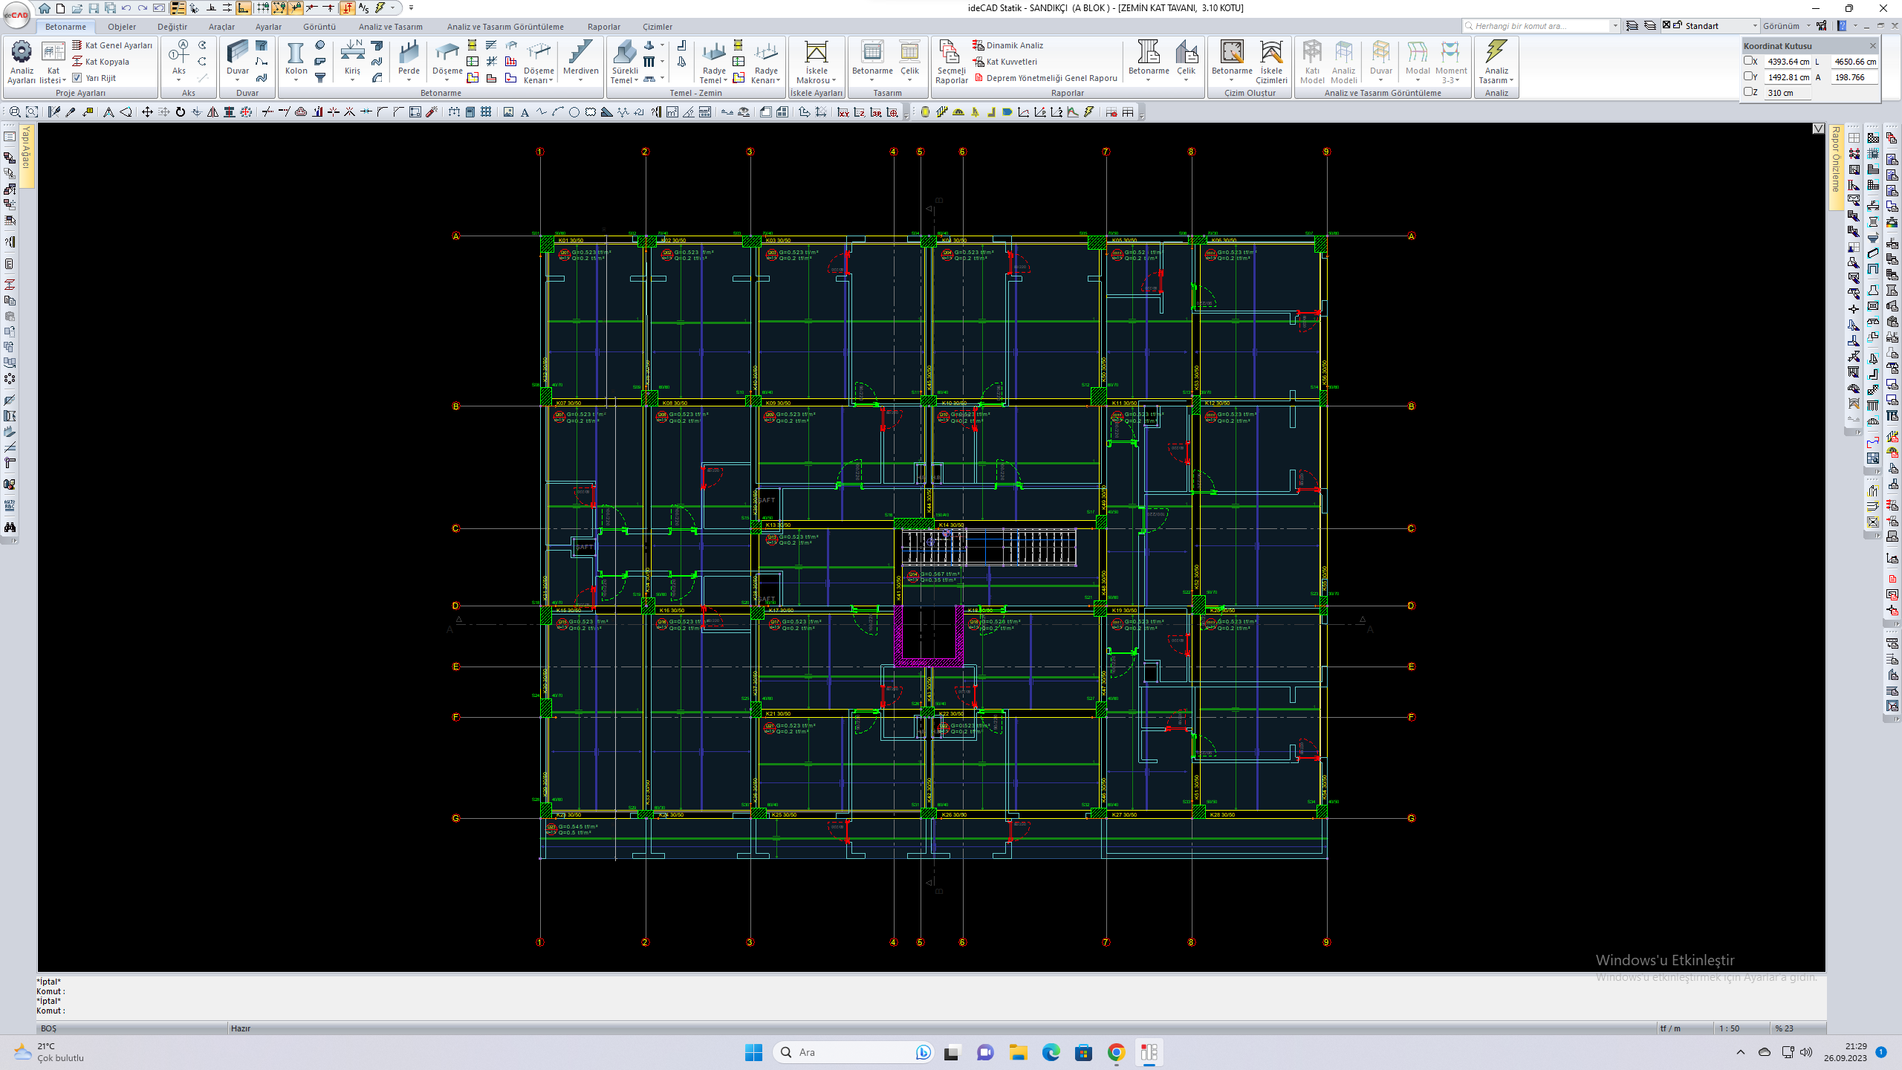Viewport: 1902px width, 1070px height.
Task: Click Dinamik Analiz report
Action: point(1008,45)
